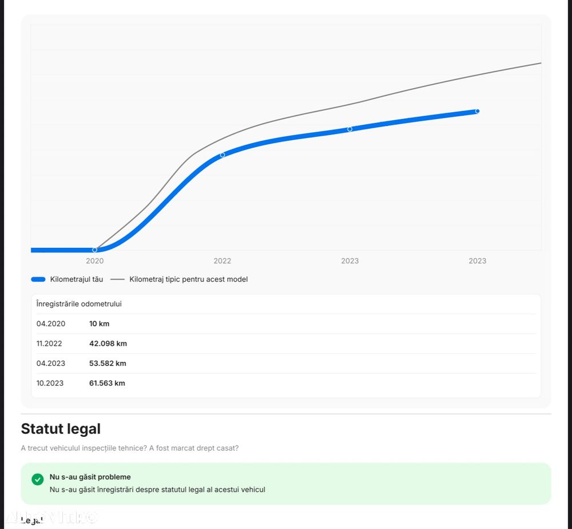Toggle "Kilometraj tipic pentru acest model" legend label

pyautogui.click(x=189, y=279)
